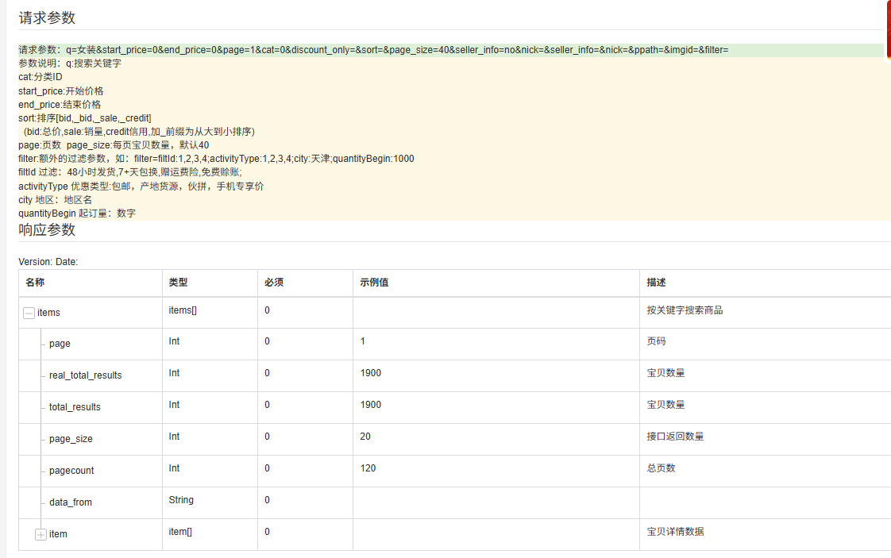Click the minus icon beside items
Screen dimensions: 891x558
(27, 312)
